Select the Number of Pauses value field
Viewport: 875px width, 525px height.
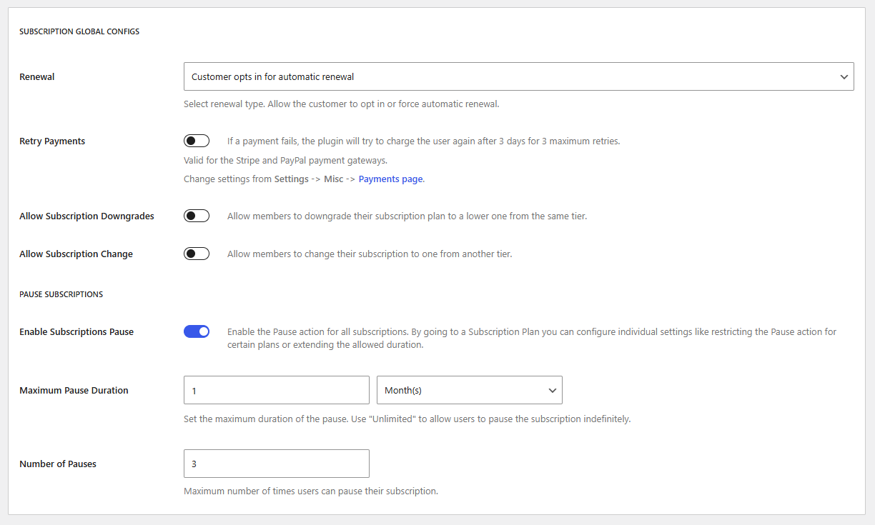(276, 464)
